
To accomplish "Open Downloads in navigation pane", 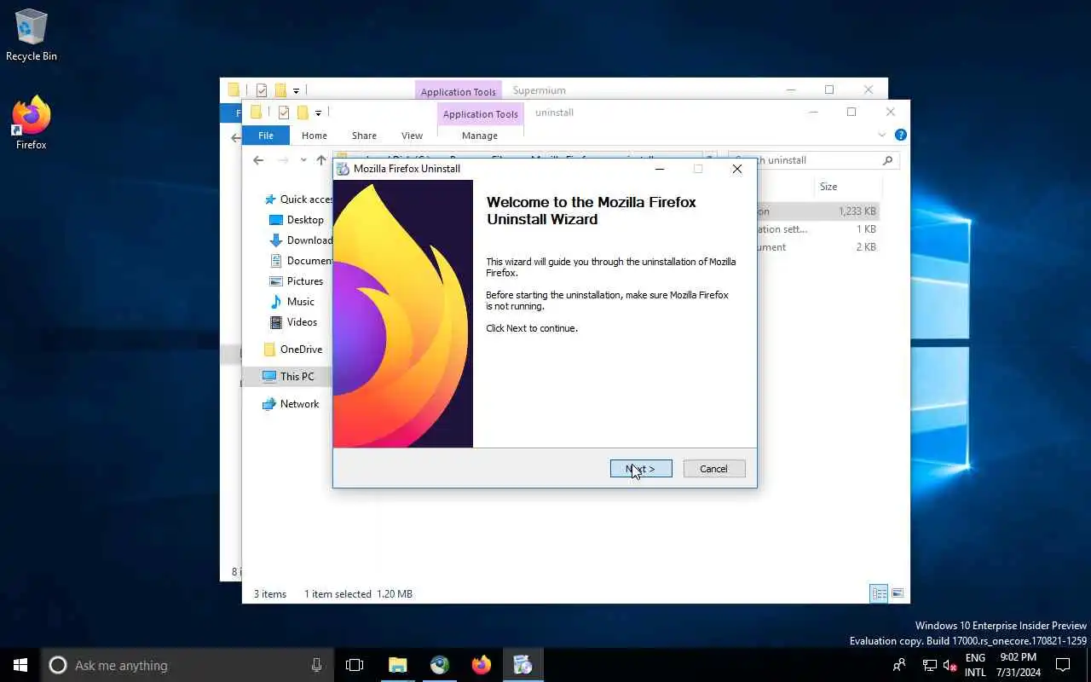I will tap(301, 240).
